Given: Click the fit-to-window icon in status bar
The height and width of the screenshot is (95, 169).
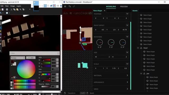Looking at the screenshot, I should pos(40,94).
